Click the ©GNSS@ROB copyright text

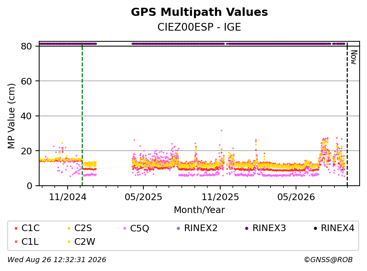coord(328,260)
